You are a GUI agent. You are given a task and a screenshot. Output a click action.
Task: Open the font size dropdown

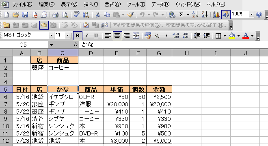point(67,36)
